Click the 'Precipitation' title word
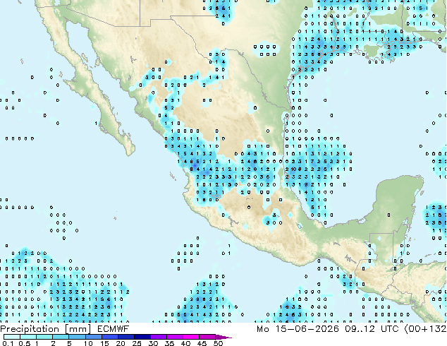This screenshot has height=346, width=447. pos(30,329)
